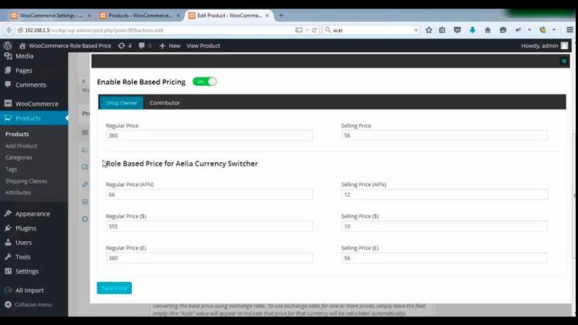
Task: Open the WordPress logo menu
Action: click(x=8, y=46)
